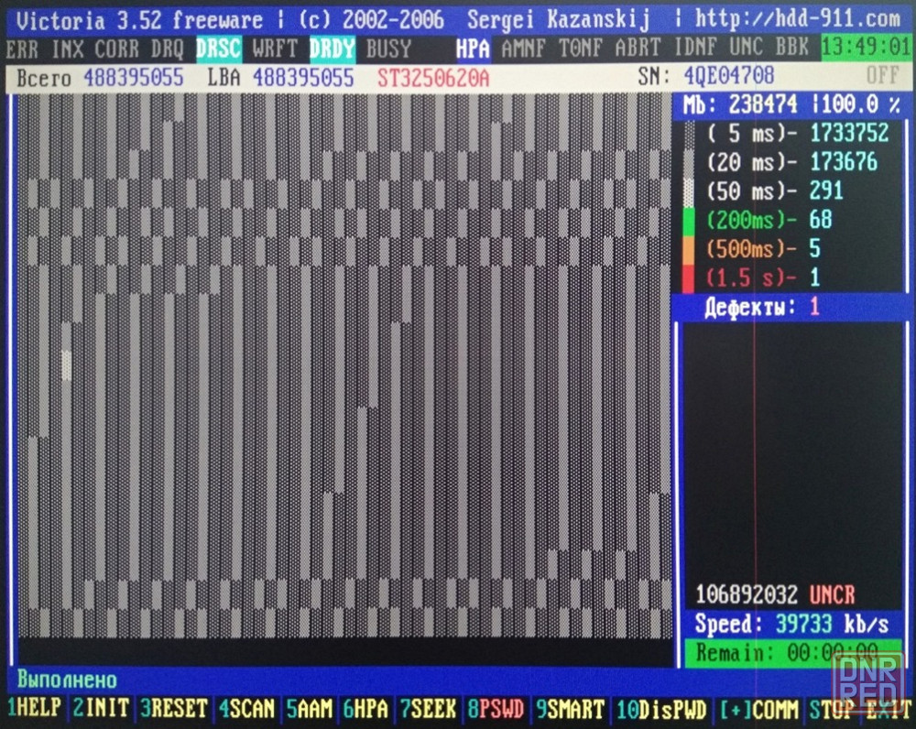Open the http://hdd-911.com address
This screenshot has width=916, height=729.
coord(798,18)
